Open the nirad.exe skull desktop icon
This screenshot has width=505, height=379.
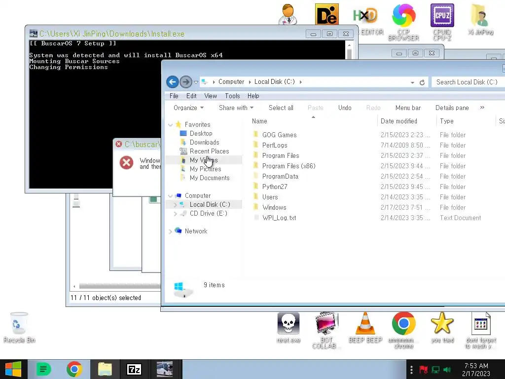click(288, 327)
